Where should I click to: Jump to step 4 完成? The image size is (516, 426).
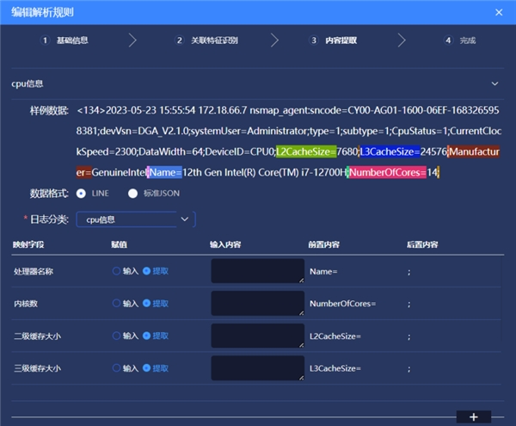tap(460, 40)
